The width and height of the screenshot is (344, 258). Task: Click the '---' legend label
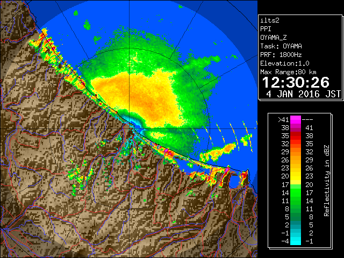[x=307, y=119]
